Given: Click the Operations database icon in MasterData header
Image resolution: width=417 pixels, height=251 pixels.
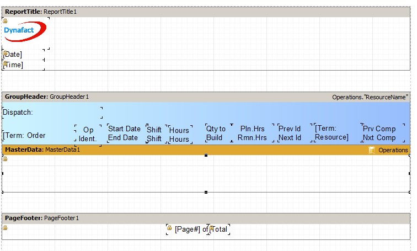Looking at the screenshot, I should (x=372, y=150).
